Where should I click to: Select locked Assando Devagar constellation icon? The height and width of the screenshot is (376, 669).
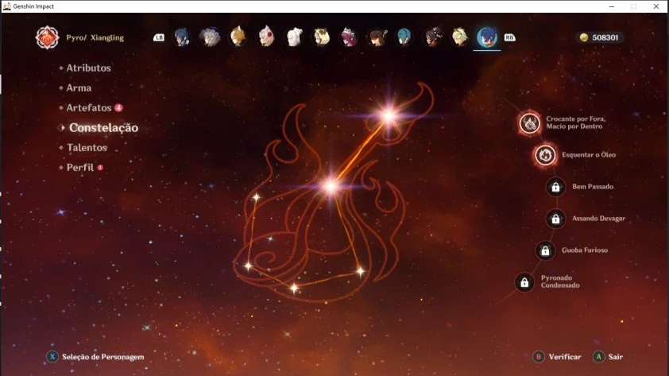click(x=555, y=219)
